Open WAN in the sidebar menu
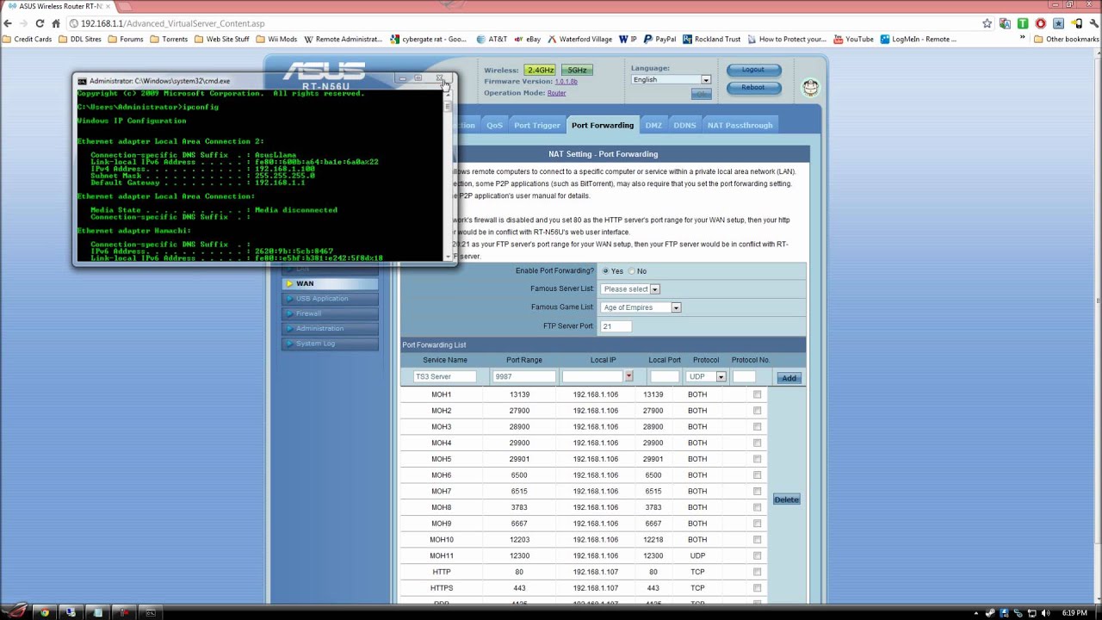The width and height of the screenshot is (1102, 620). point(330,283)
